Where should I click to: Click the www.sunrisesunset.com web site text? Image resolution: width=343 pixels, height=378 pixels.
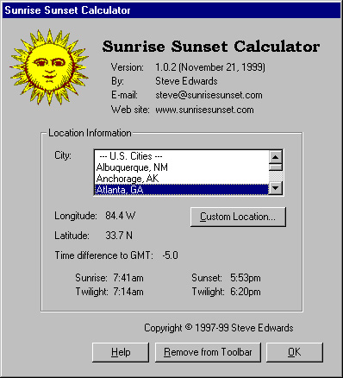coord(204,110)
